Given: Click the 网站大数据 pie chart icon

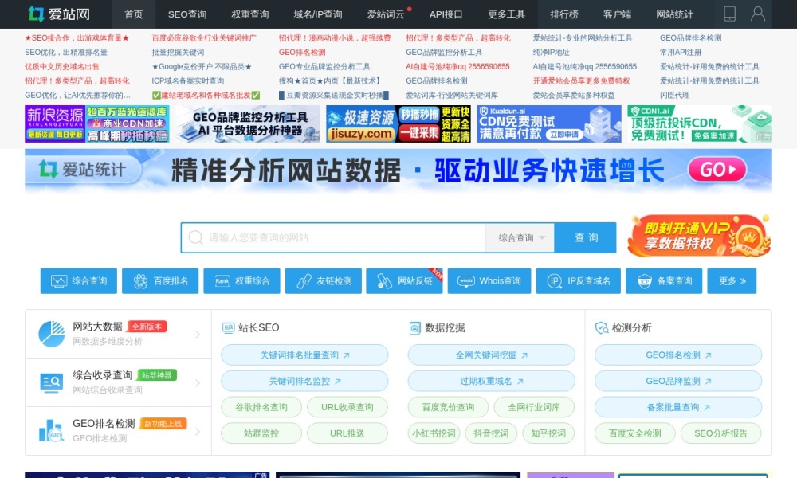Looking at the screenshot, I should [51, 334].
